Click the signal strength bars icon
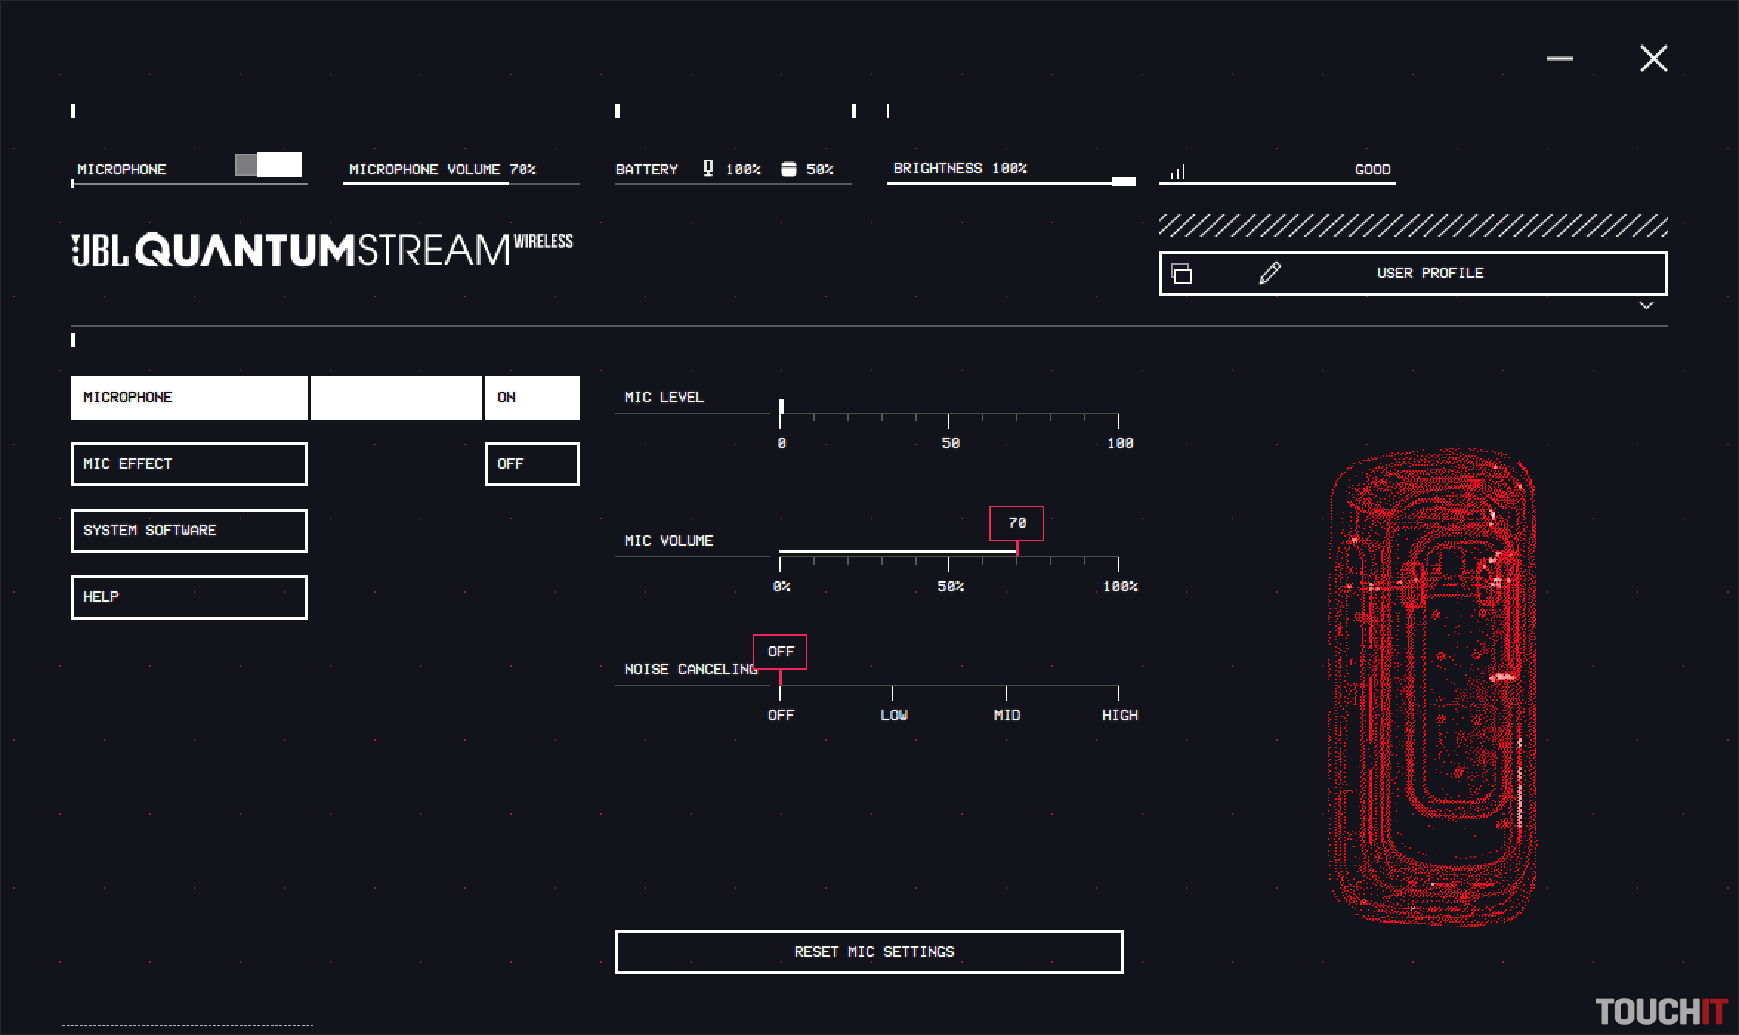Screen dimensions: 1739x1035 coord(1178,172)
